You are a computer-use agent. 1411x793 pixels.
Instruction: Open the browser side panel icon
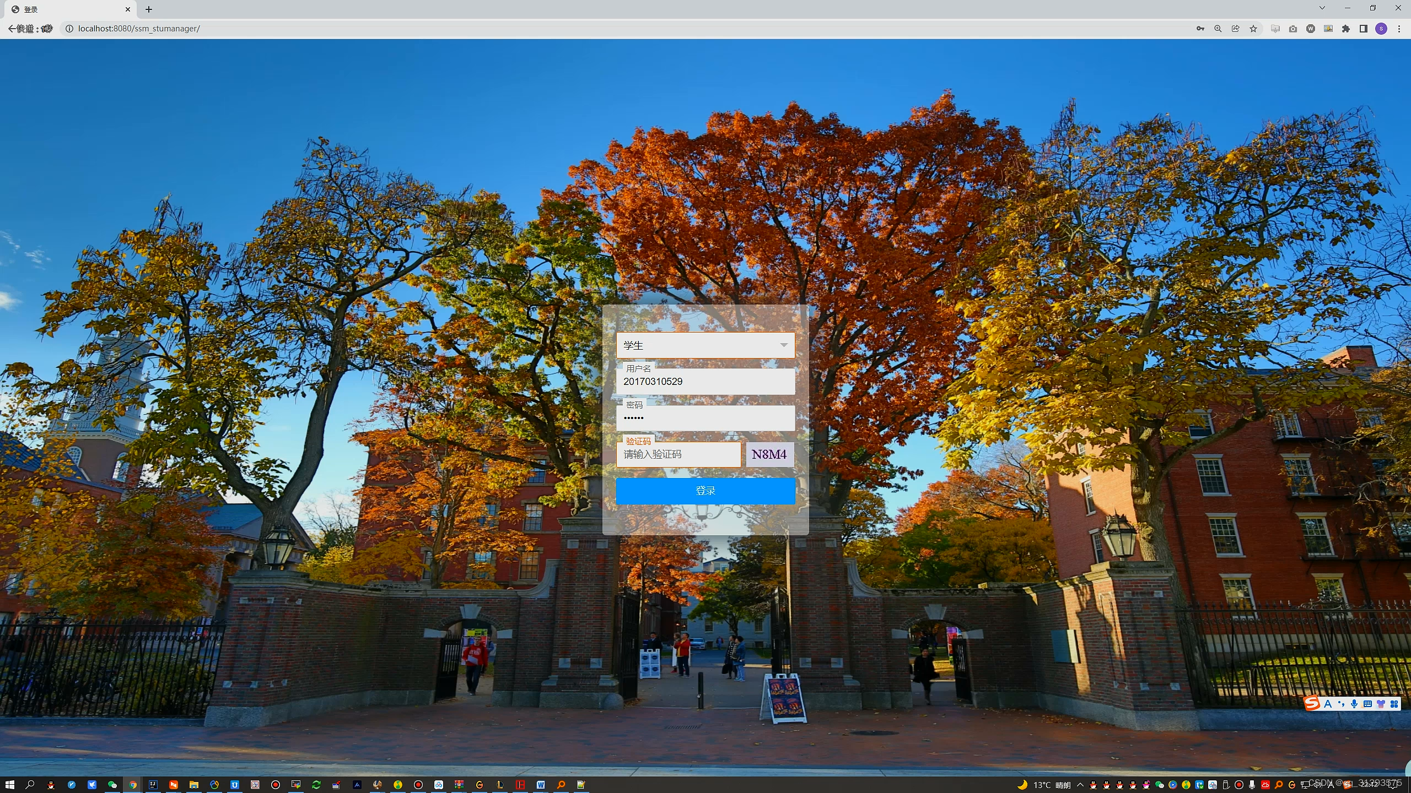pos(1364,29)
